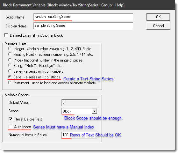Select the Integer variable type radio

[x=10, y=48]
